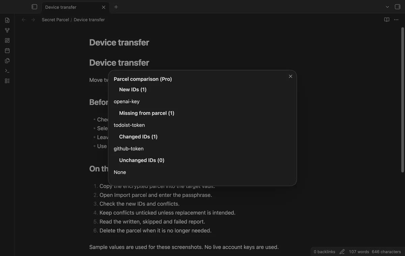Click the pencil edit-mode icon in status bar

(x=342, y=252)
